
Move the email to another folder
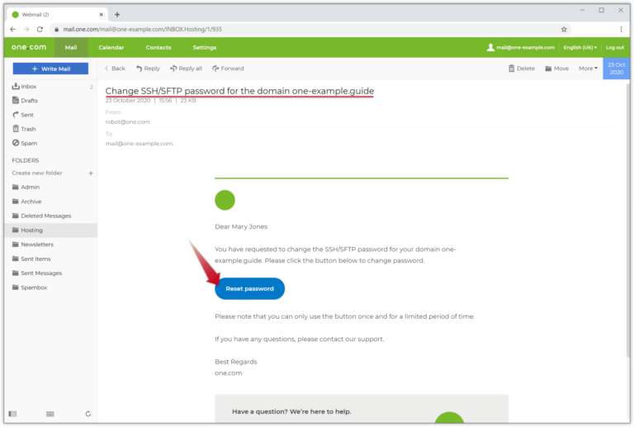pyautogui.click(x=556, y=69)
